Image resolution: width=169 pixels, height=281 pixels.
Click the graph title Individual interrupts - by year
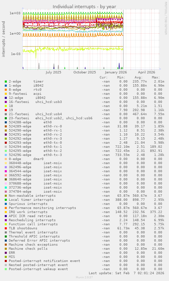84,7
